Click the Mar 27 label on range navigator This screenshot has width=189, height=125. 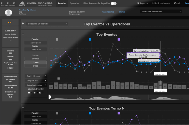[x=123, y=98]
